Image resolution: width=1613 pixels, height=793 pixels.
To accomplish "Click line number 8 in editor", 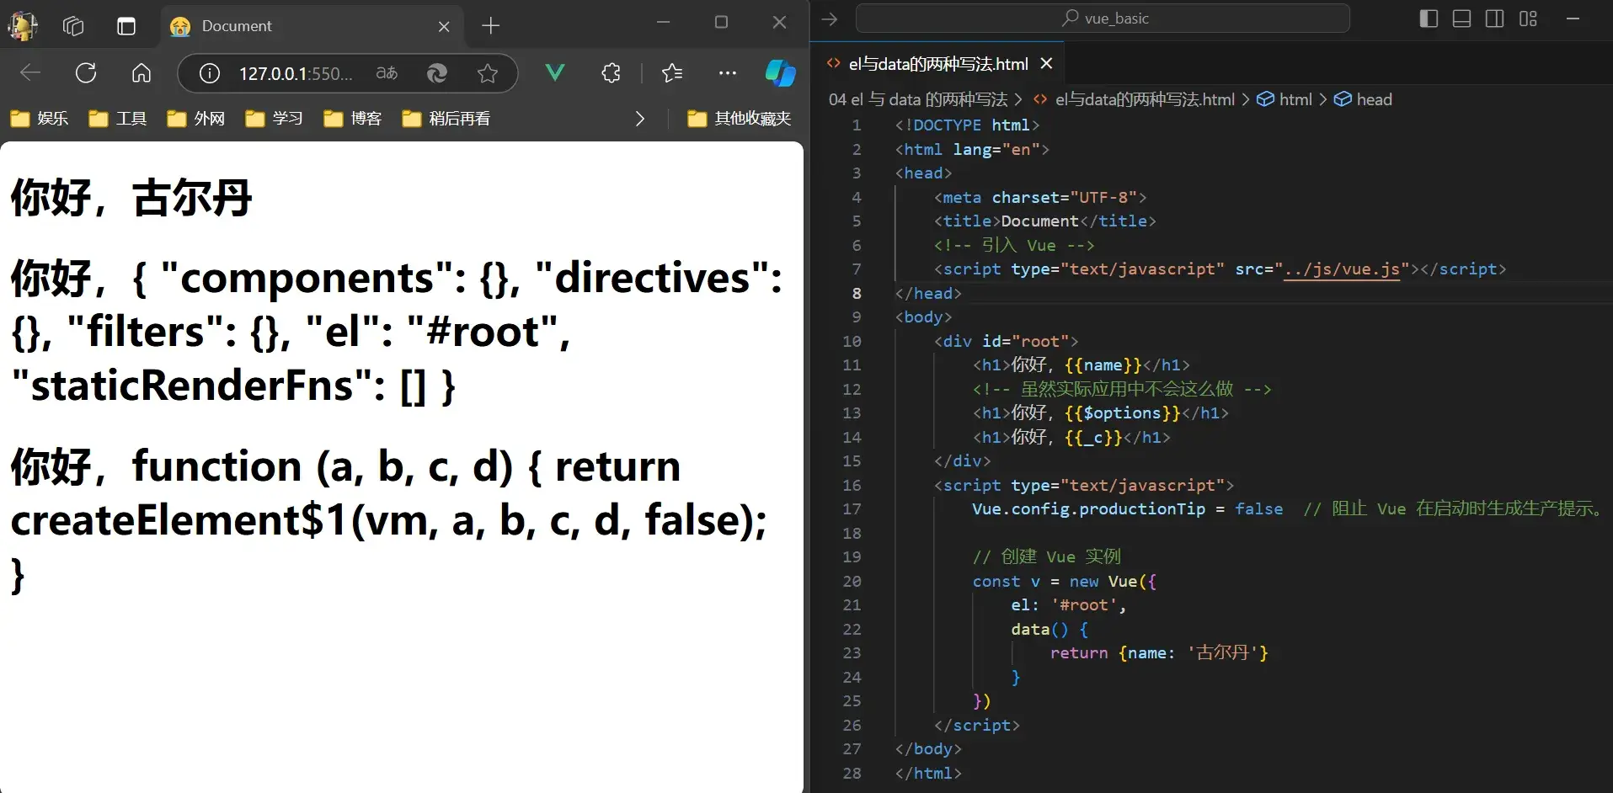I will click(x=856, y=294).
